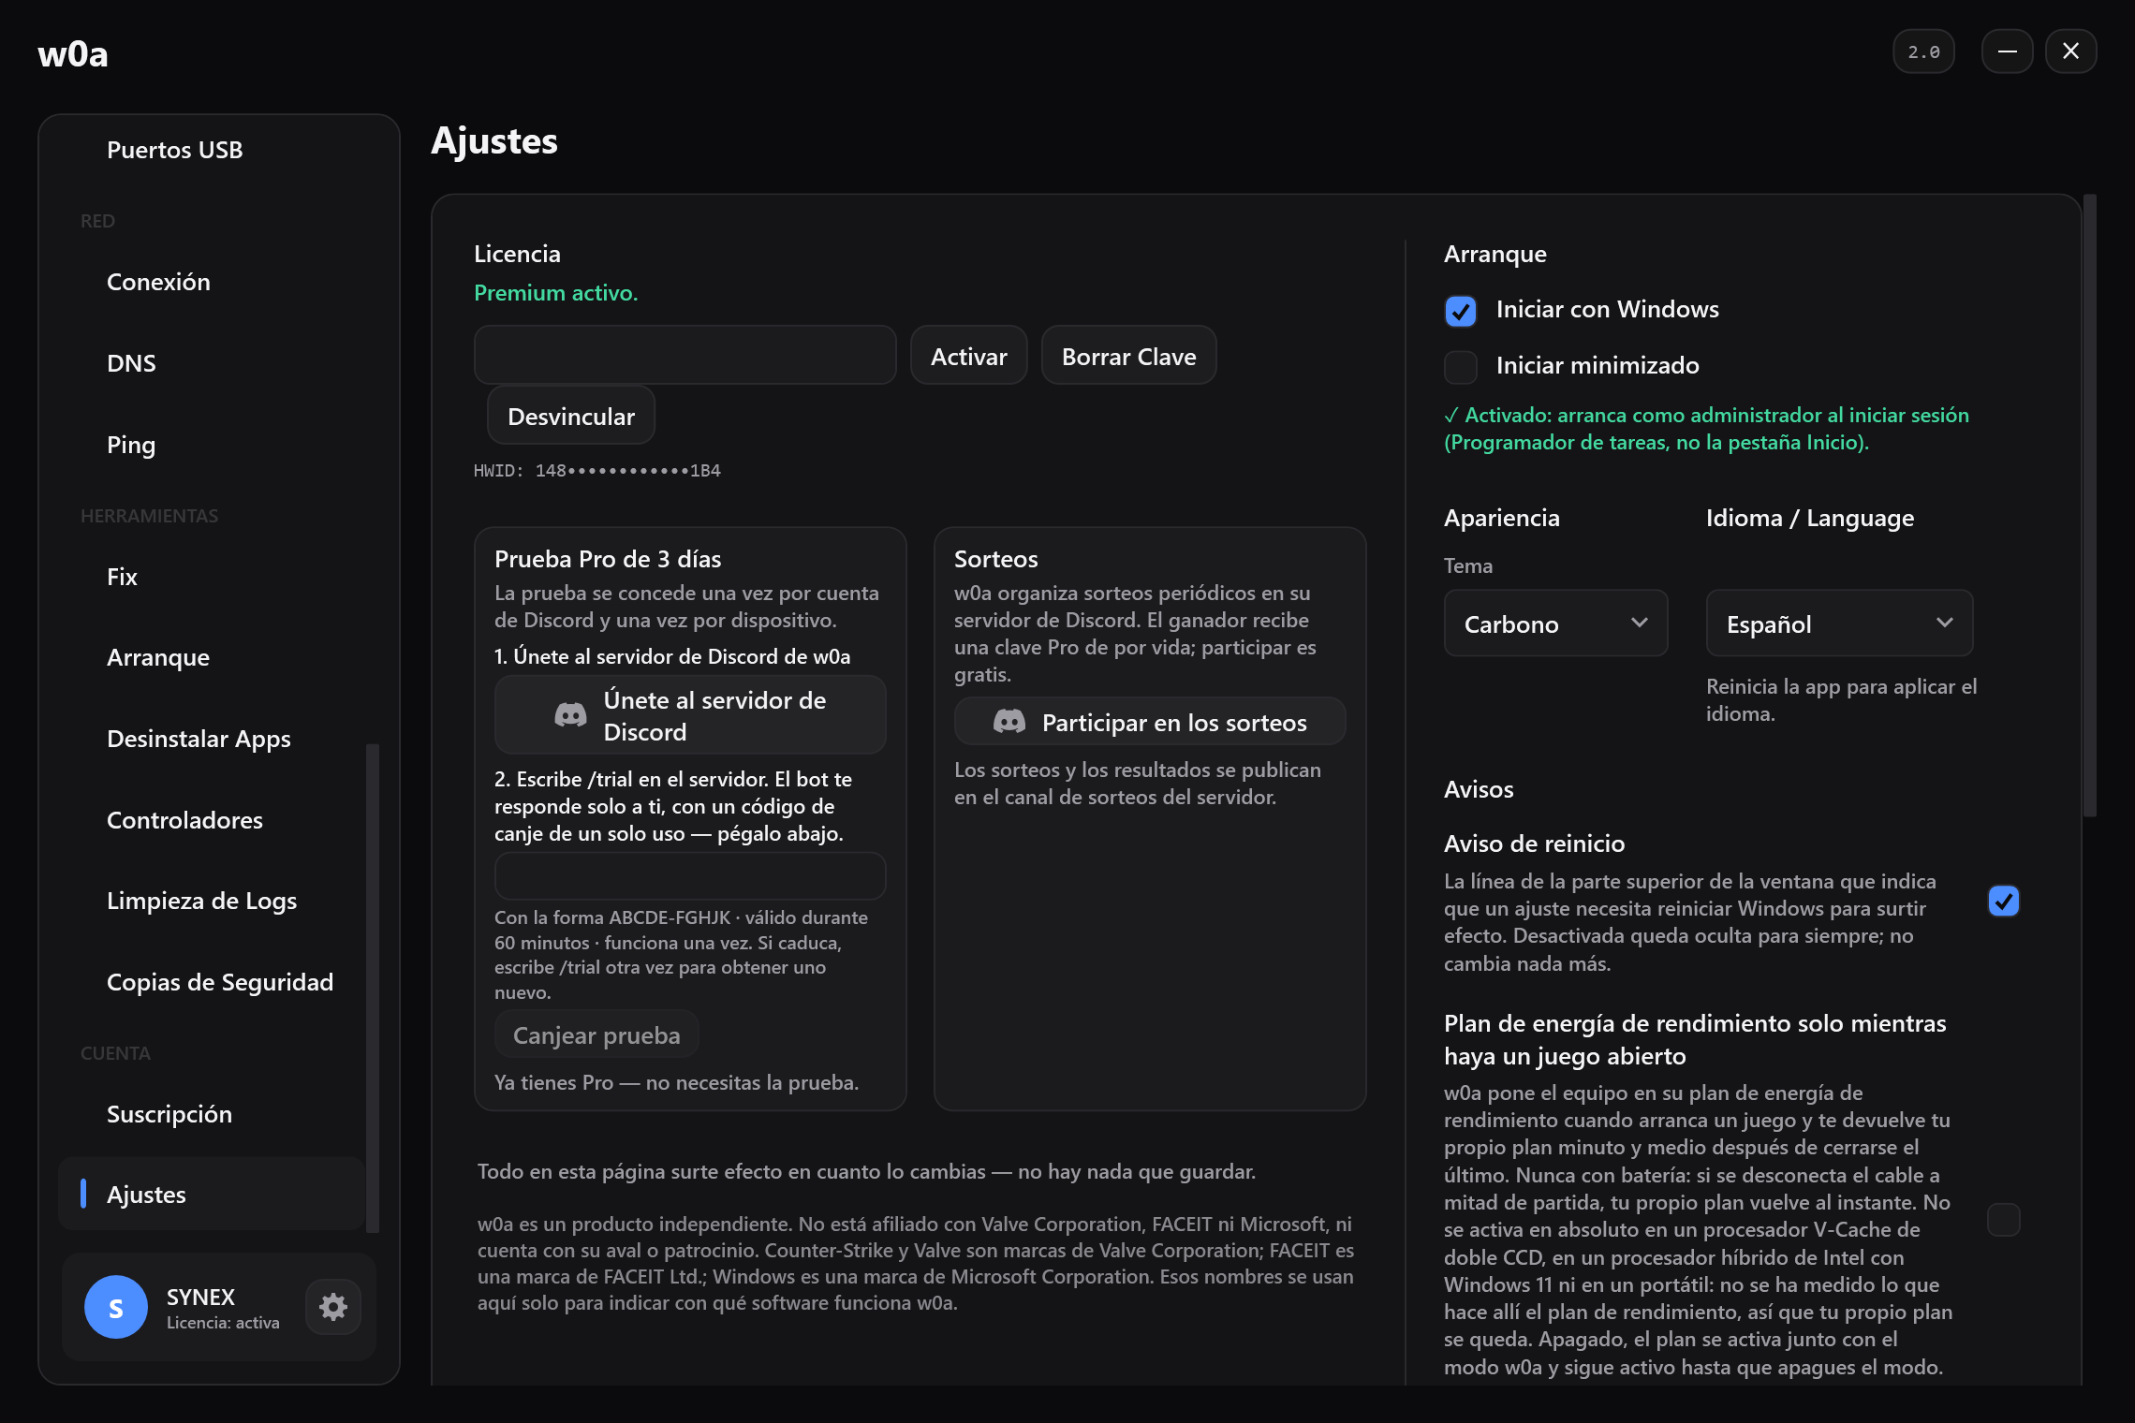Click the gear icon beside SYNEX profile
The image size is (2135, 1423).
click(x=333, y=1307)
